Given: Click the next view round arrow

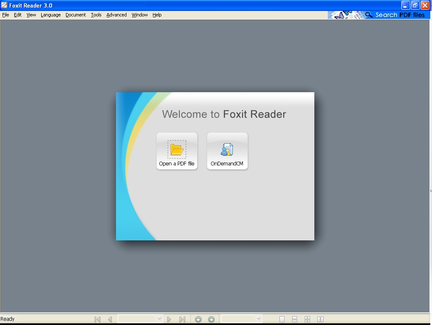Looking at the screenshot, I should [211, 320].
